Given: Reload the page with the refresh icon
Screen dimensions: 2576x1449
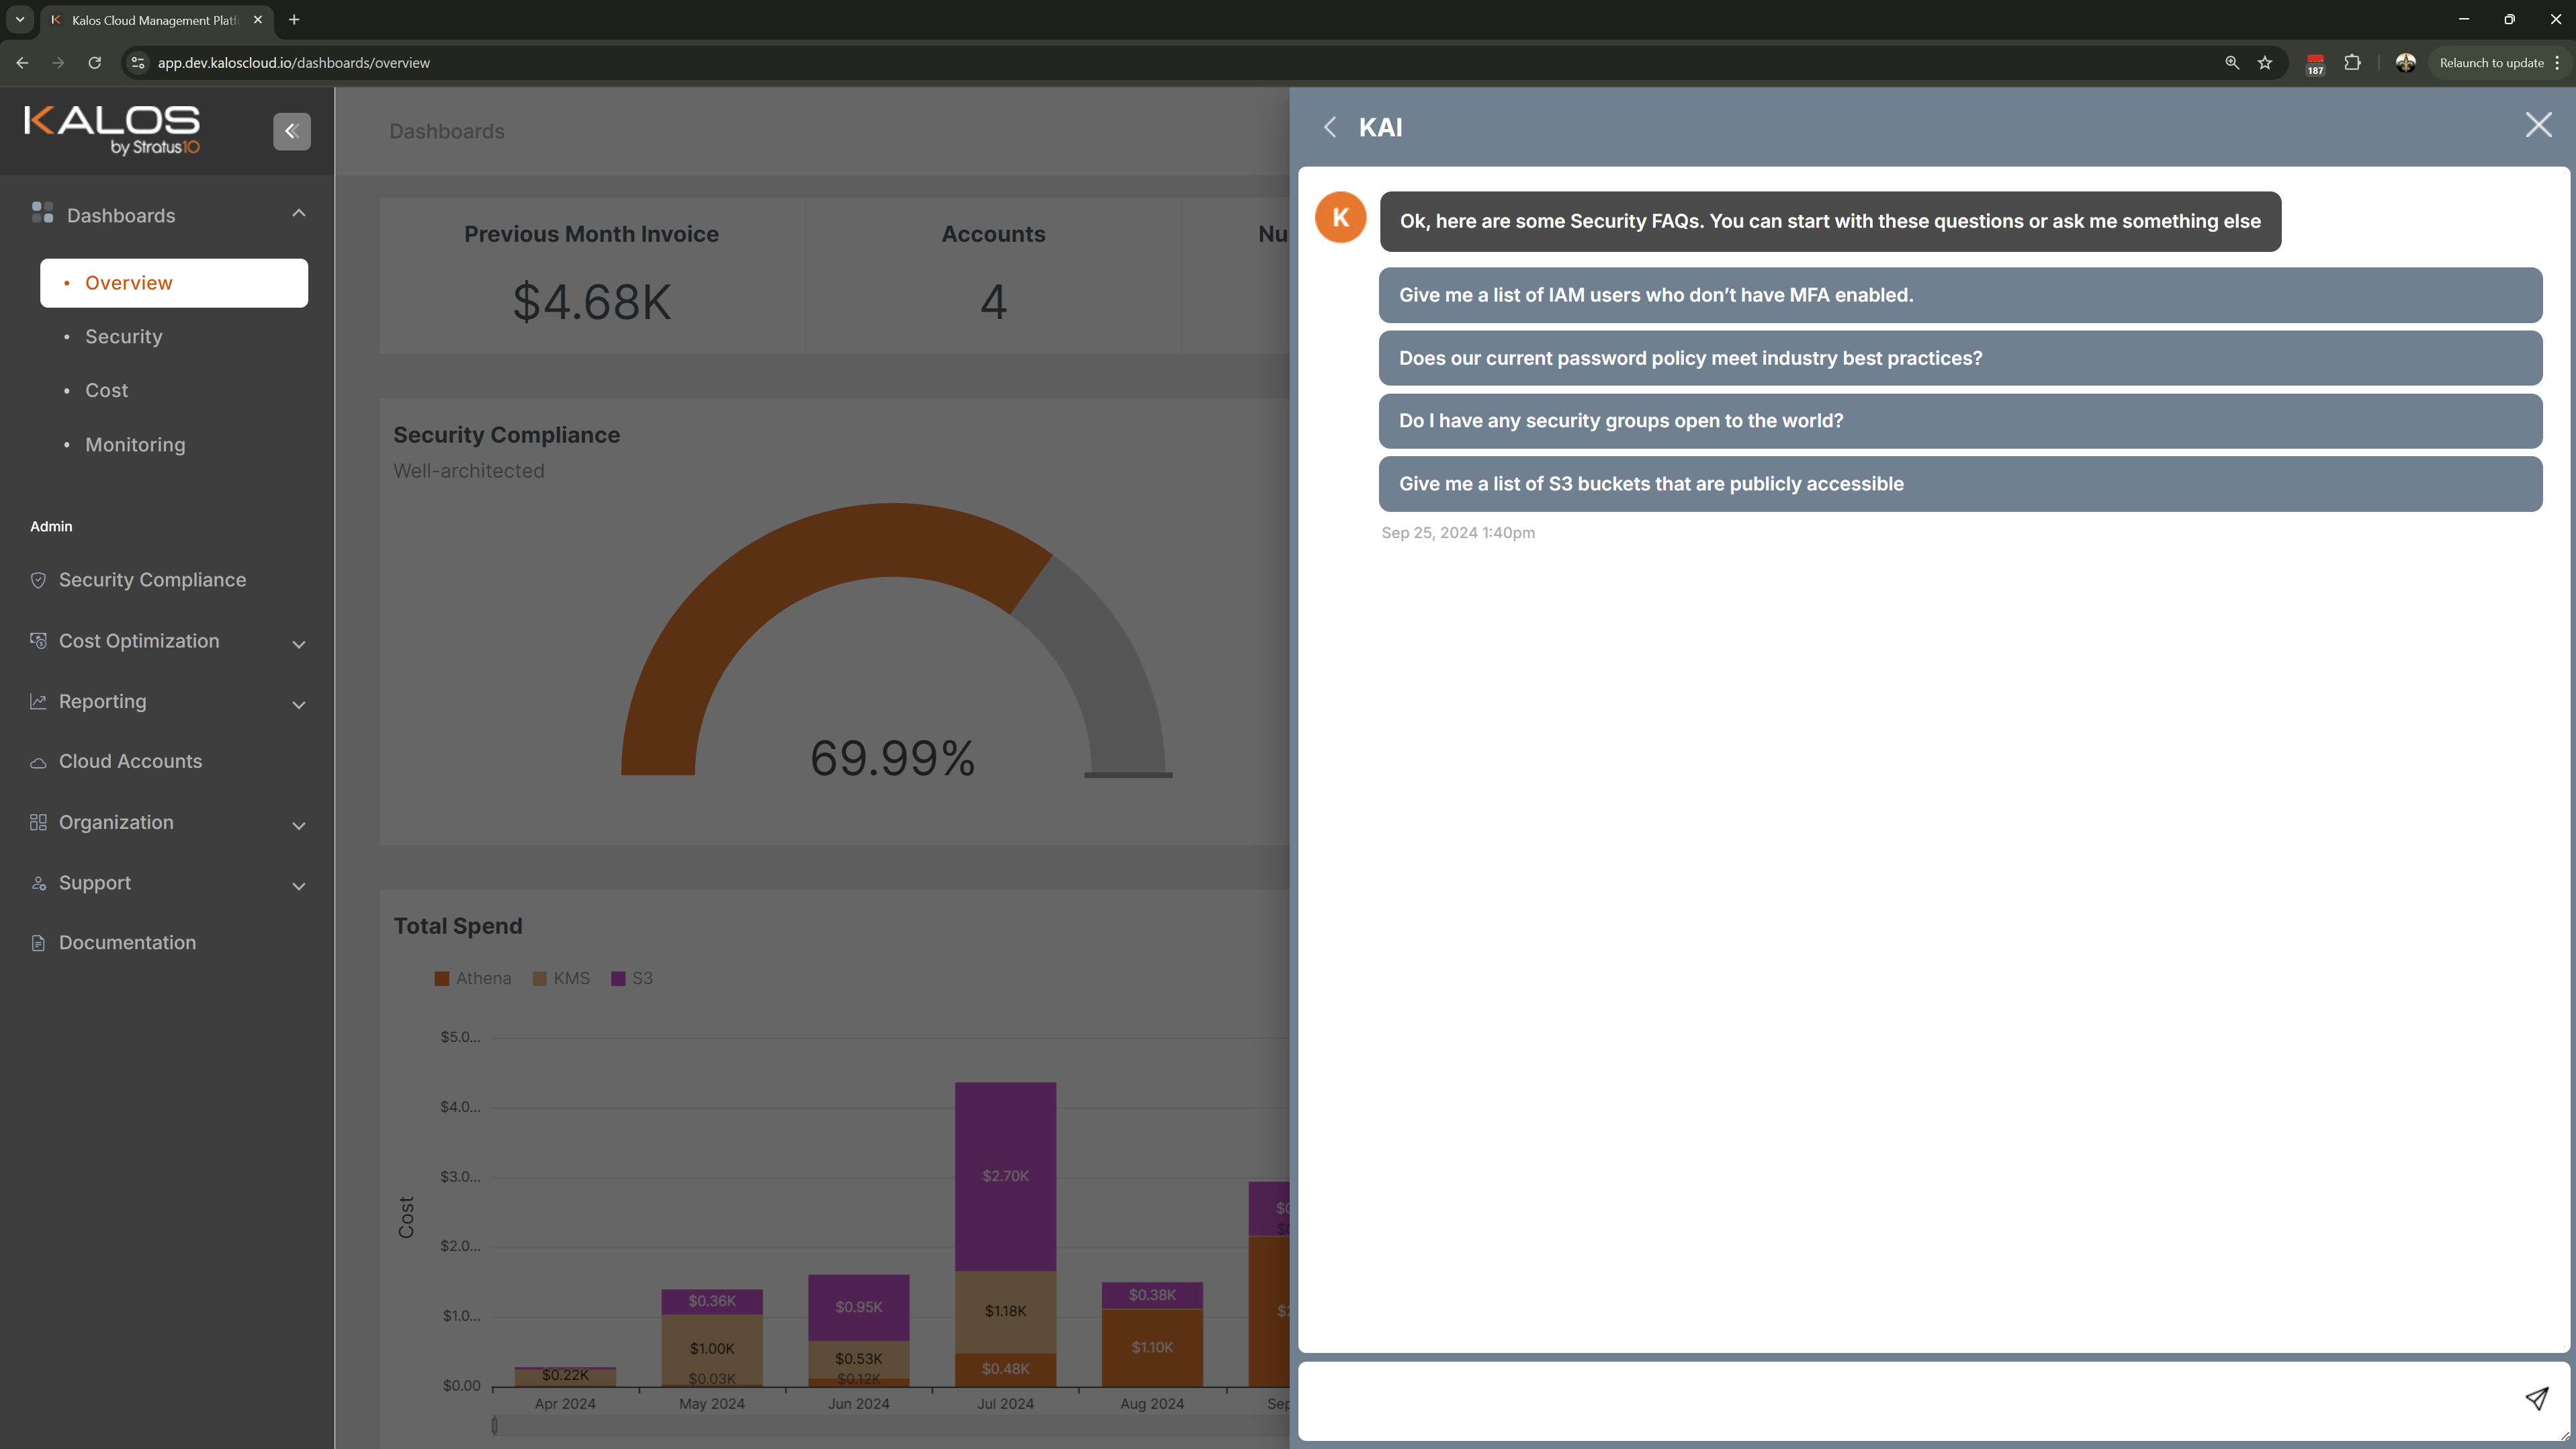Looking at the screenshot, I should pyautogui.click(x=95, y=63).
